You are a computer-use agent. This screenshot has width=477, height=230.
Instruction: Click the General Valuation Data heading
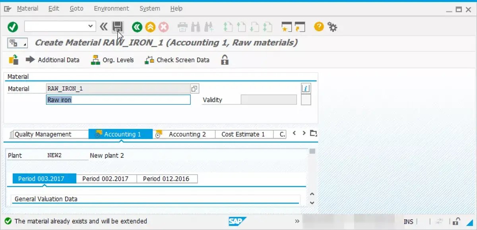pyautogui.click(x=46, y=199)
